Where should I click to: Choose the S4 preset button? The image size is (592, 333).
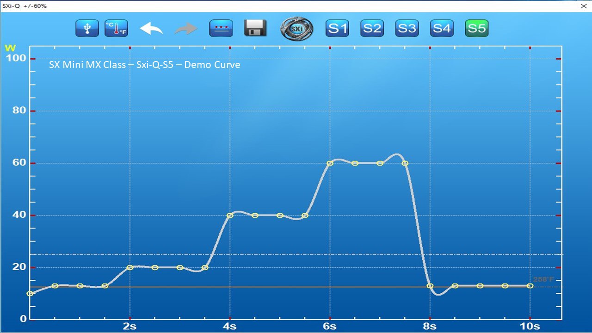click(442, 29)
